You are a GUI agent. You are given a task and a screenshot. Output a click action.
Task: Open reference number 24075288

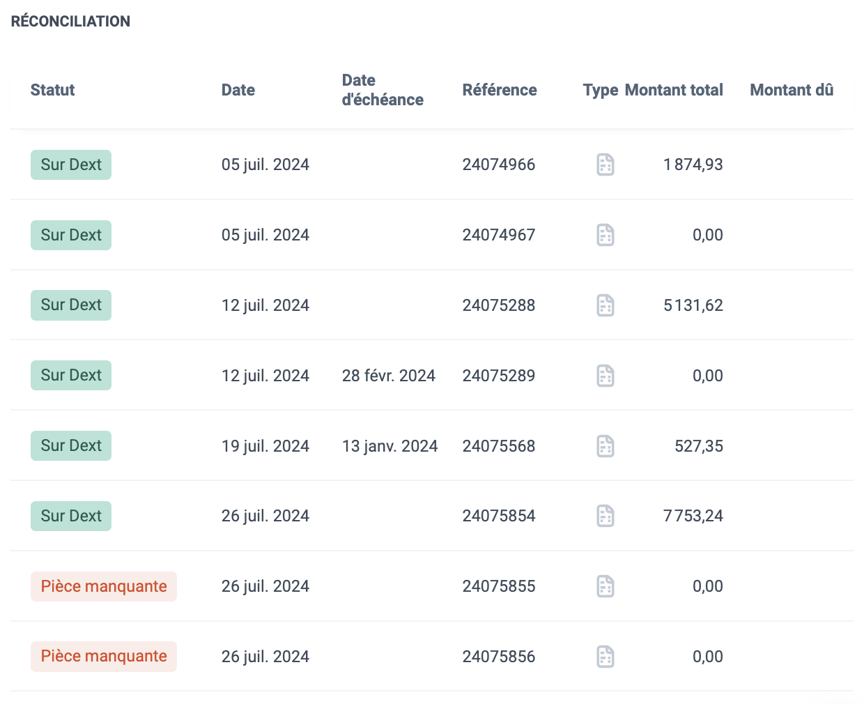[499, 305]
